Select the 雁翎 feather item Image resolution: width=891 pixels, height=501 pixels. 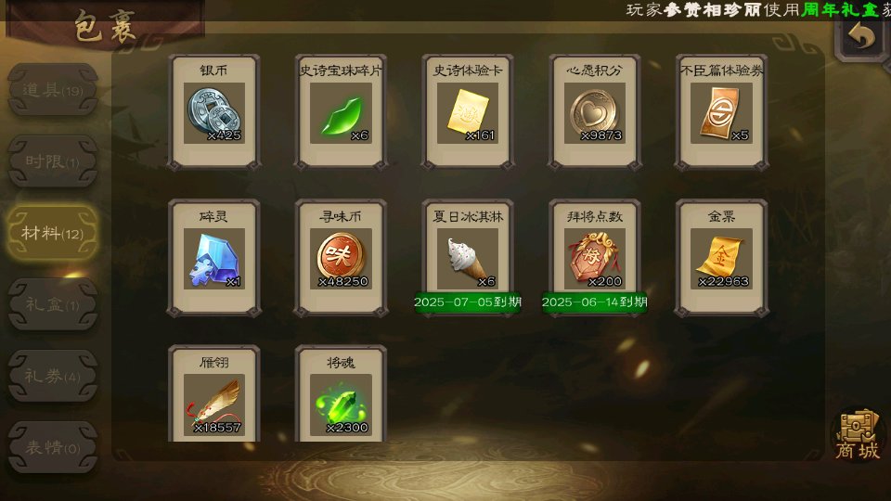pyautogui.click(x=214, y=393)
